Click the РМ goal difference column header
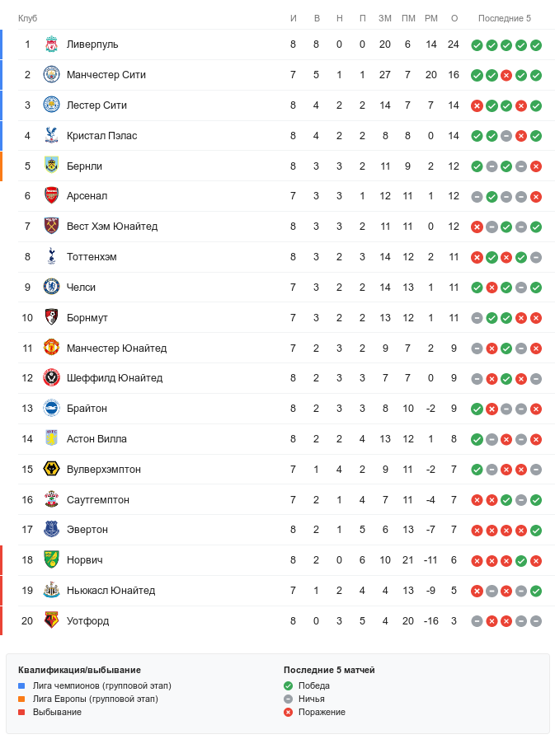This screenshot has height=739, width=555. pos(430,18)
